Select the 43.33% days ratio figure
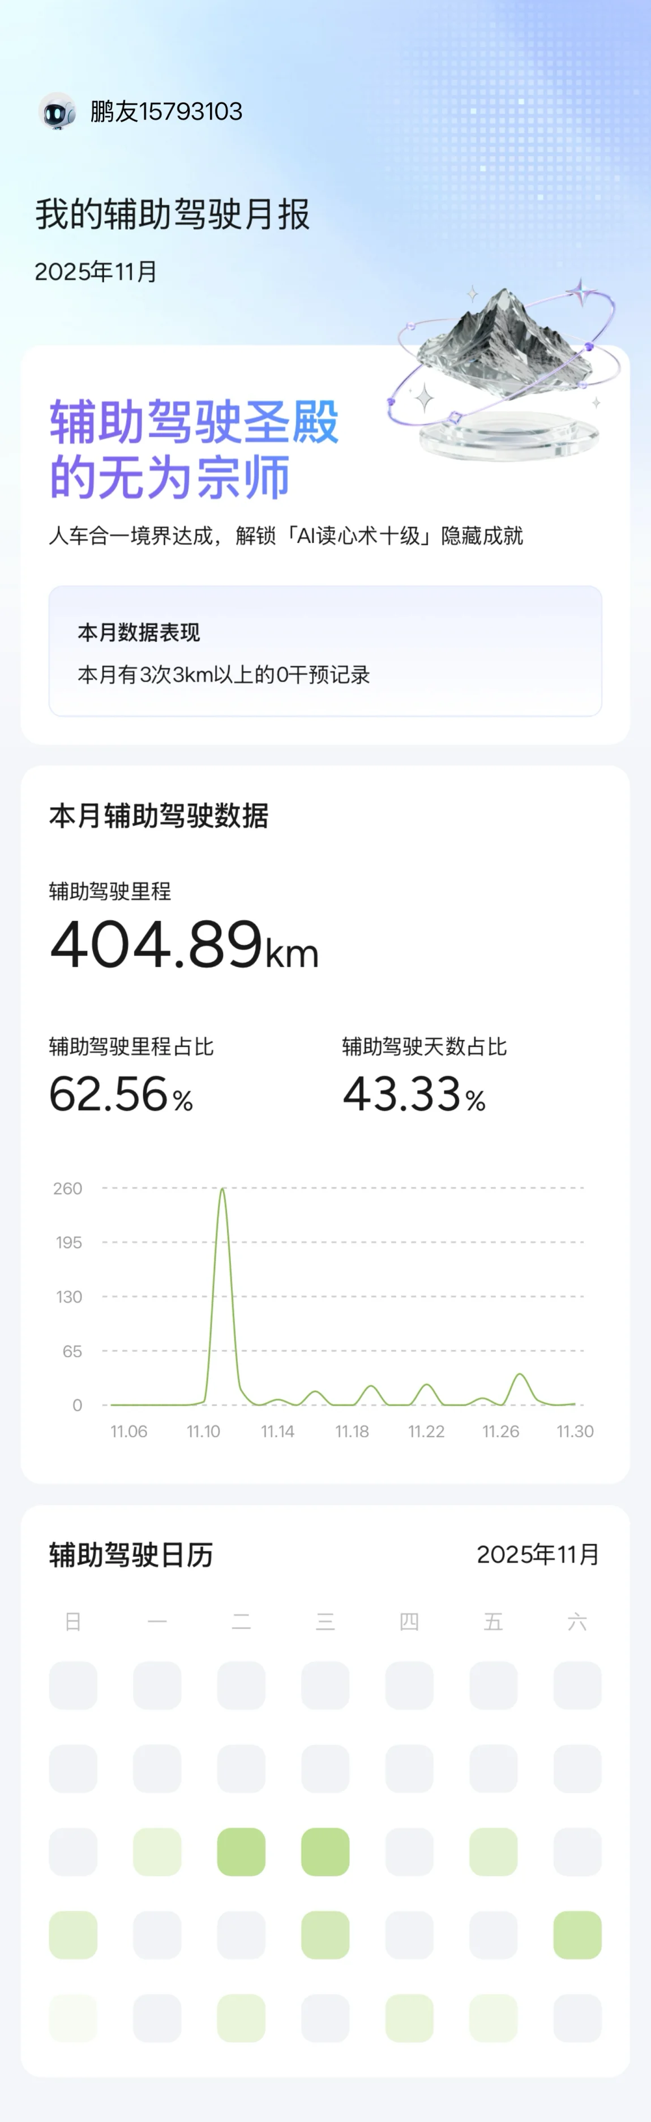Screen dimensions: 651x2122 click(x=414, y=1095)
